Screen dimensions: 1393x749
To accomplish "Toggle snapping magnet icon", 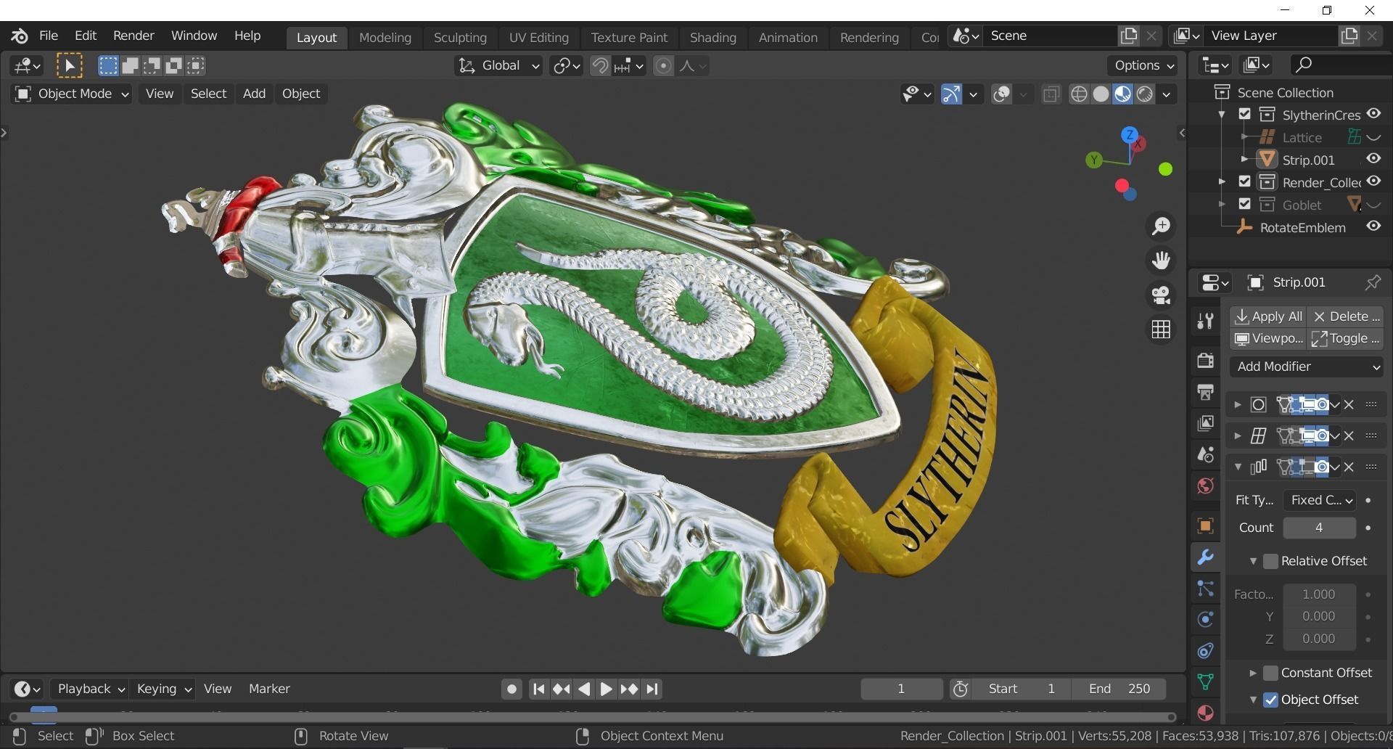I will pos(599,66).
